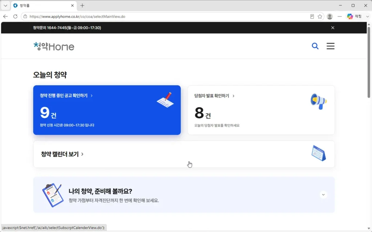Open 청약 진행 중인 공고 확인하기 link
The image size is (372, 232).
[x=66, y=95]
